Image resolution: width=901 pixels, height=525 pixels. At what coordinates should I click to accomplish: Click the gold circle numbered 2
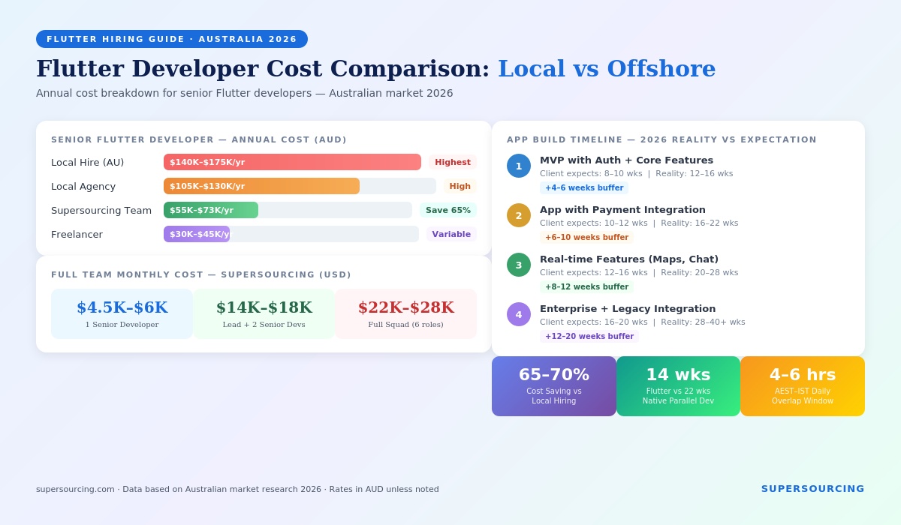click(x=519, y=215)
